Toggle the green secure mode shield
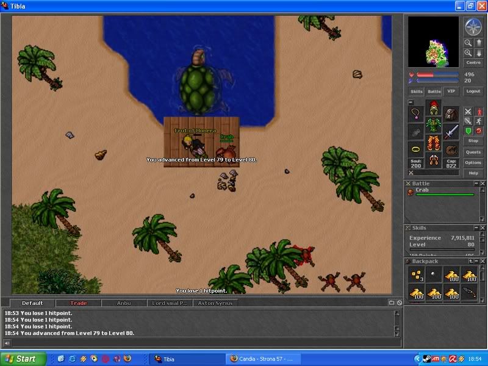 click(x=468, y=131)
